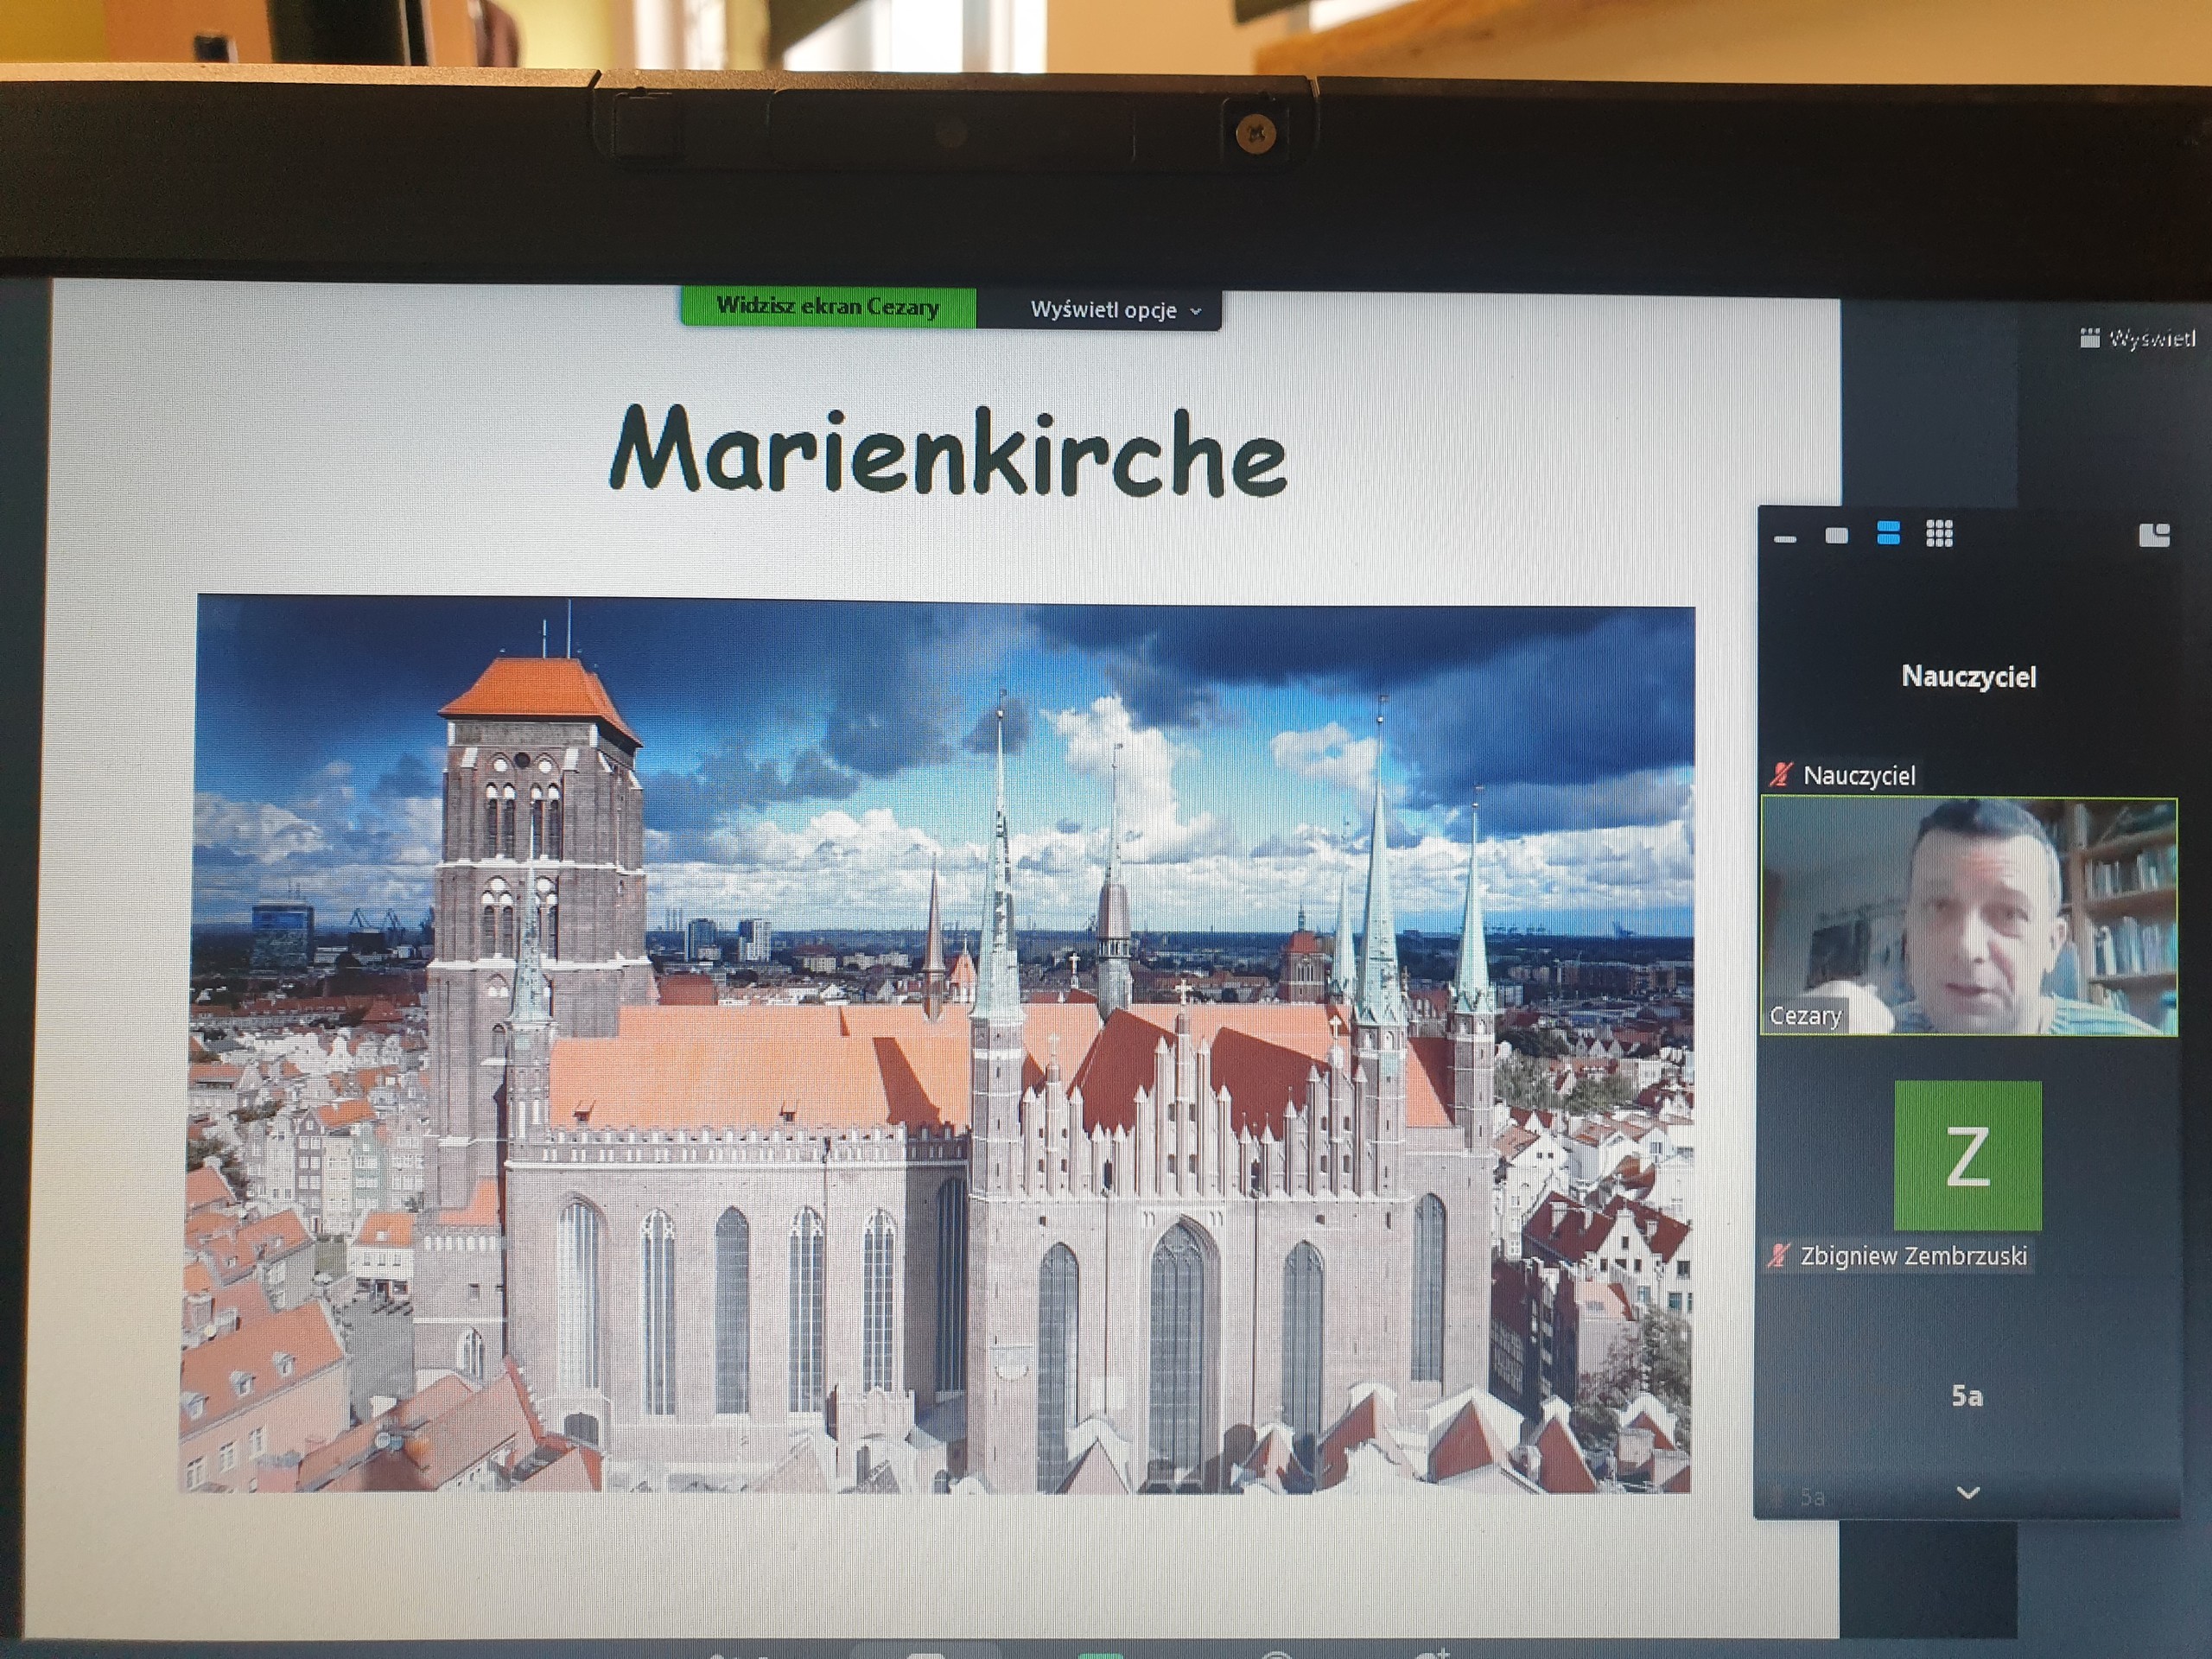Select the stacked video strip view
The image size is (2212, 1659).
click(x=1888, y=534)
